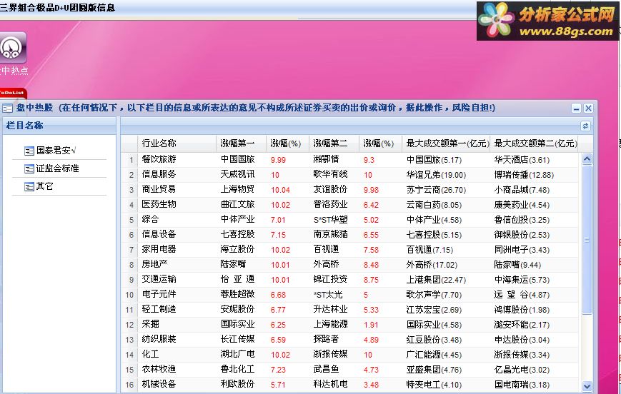621x394 pixels.
Task: Select the 综合 industry row
Action: [x=349, y=220]
